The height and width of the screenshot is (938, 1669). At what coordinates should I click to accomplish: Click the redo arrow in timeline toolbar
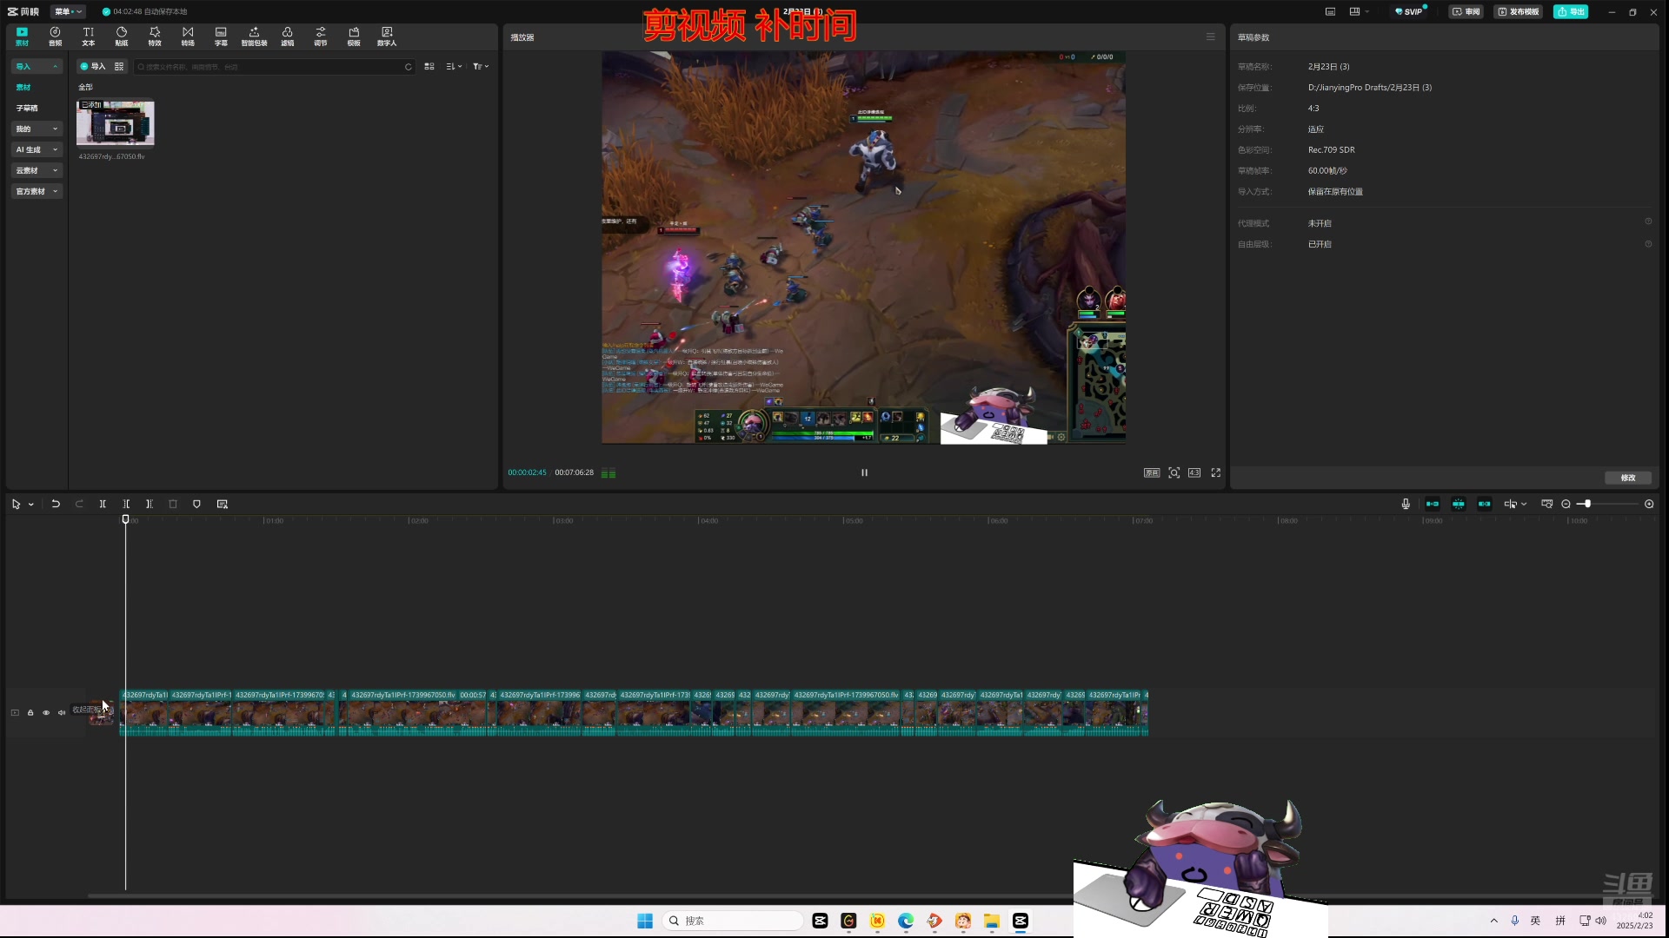(79, 504)
